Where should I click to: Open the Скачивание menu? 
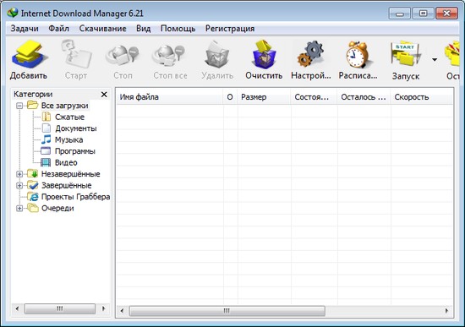[x=102, y=29]
